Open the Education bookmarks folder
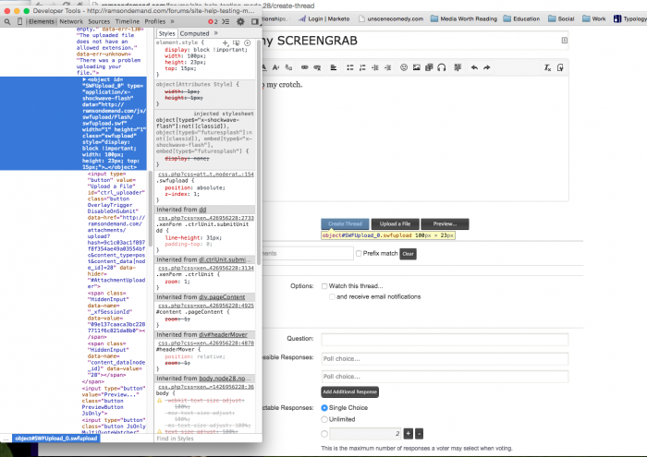This screenshot has width=647, height=457. (x=521, y=19)
